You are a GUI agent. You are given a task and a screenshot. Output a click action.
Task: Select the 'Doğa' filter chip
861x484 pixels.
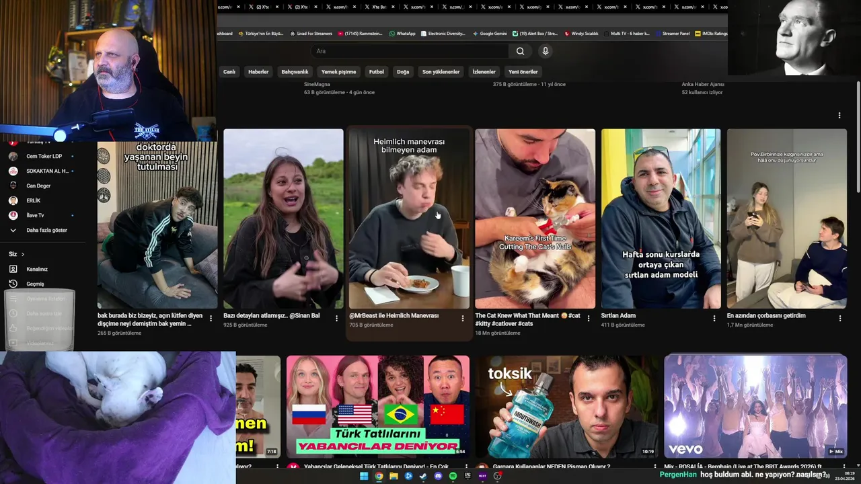click(403, 72)
